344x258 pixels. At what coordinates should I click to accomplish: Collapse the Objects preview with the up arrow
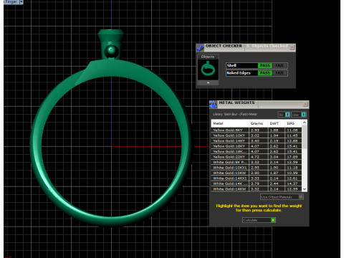[x=208, y=82]
